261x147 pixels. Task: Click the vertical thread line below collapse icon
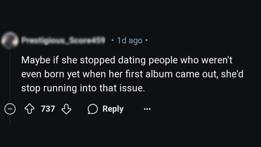pos(10,118)
